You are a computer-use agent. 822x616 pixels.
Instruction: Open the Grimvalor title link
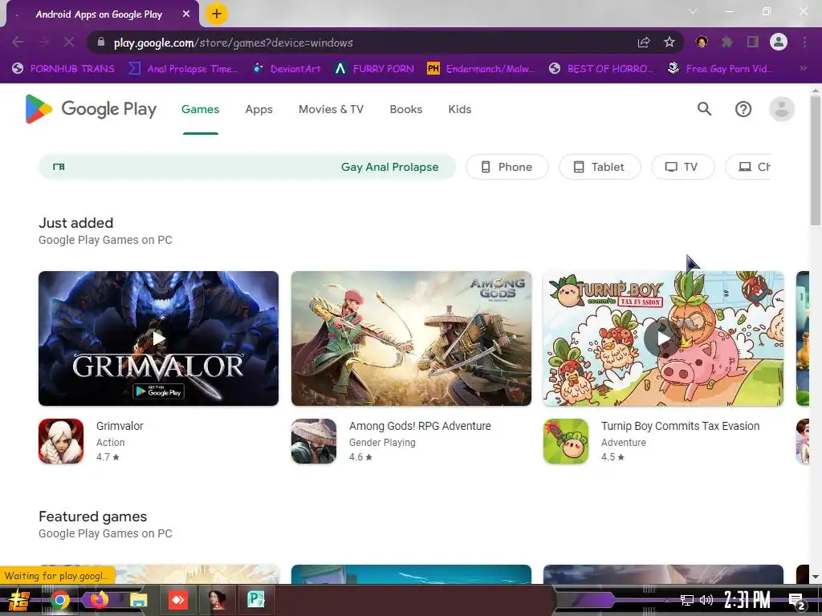[120, 426]
